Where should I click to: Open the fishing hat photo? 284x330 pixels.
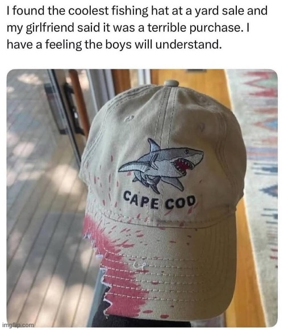[142, 198]
